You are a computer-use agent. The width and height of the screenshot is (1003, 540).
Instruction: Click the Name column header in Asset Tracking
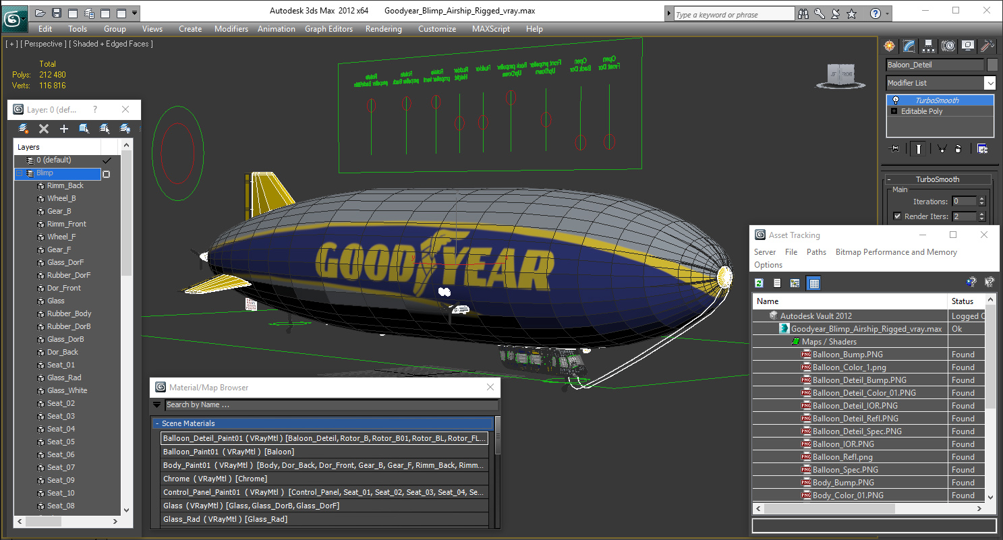click(850, 301)
